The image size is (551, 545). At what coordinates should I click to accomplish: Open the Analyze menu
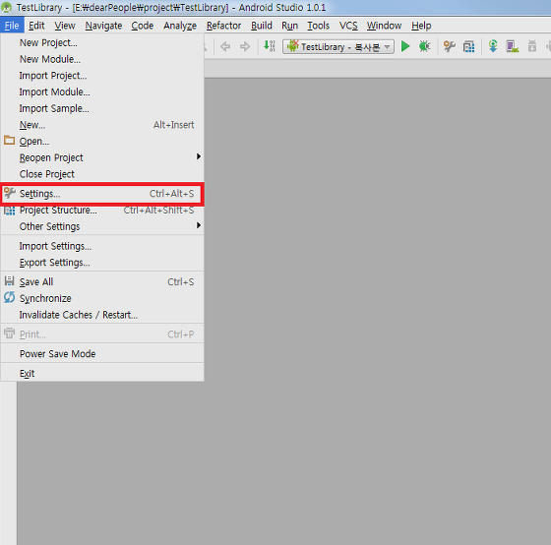point(180,26)
